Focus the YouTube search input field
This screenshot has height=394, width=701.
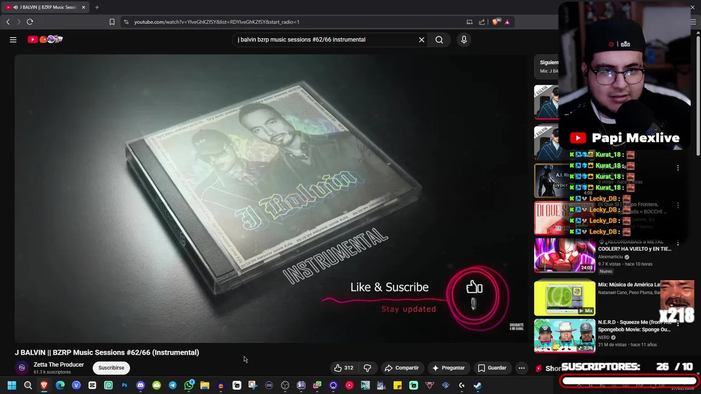tap(324, 39)
